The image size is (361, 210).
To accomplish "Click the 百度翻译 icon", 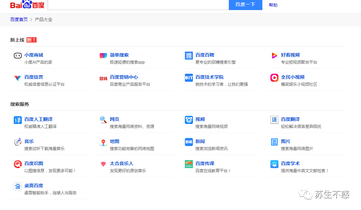I will [x=274, y=120].
